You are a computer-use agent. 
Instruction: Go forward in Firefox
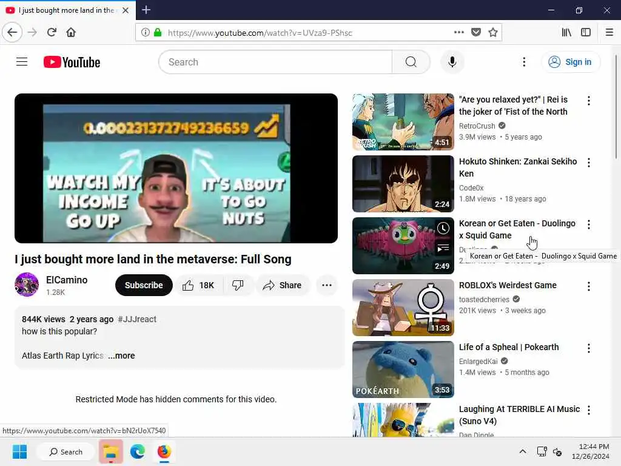(x=32, y=32)
